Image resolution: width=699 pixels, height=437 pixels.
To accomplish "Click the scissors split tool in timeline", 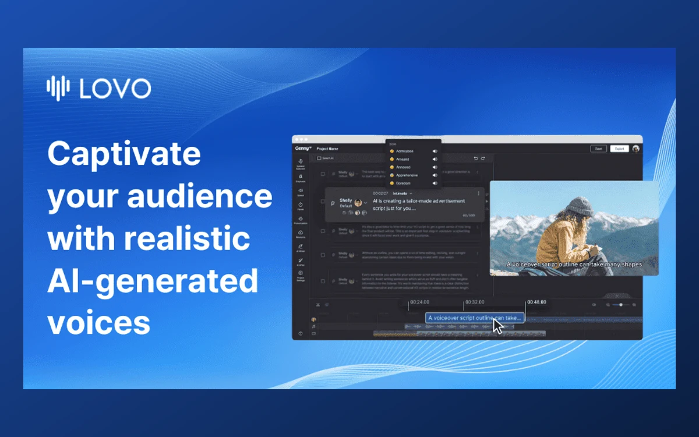I will click(x=318, y=304).
